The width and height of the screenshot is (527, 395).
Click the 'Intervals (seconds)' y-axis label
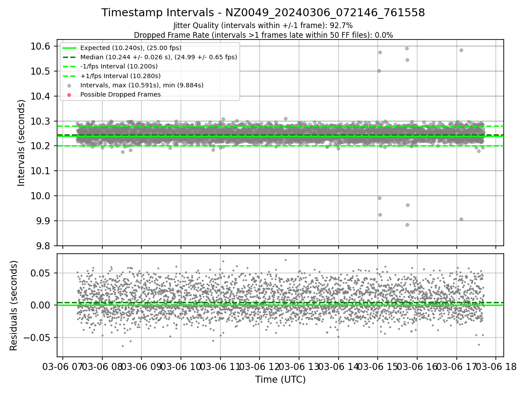[x=22, y=143]
